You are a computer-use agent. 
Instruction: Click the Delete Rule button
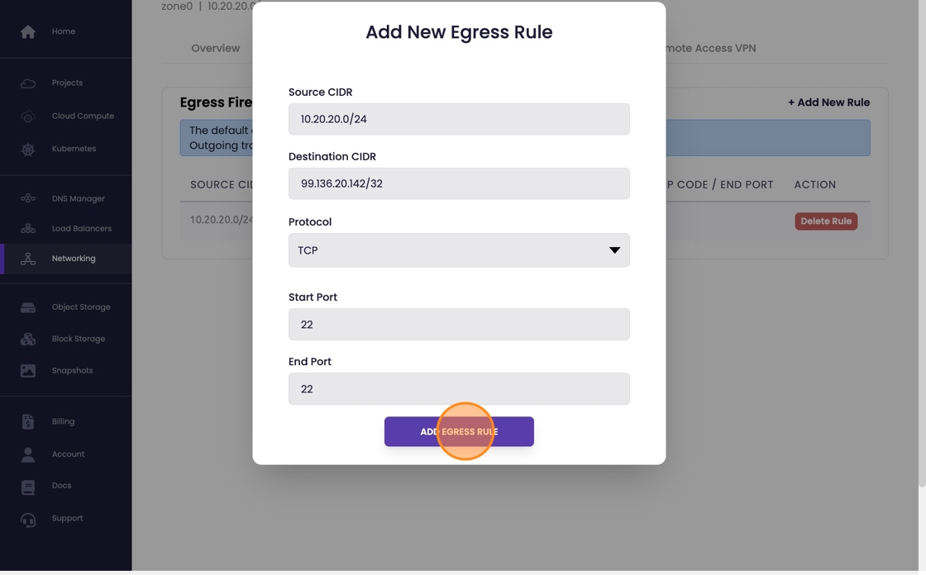825,221
